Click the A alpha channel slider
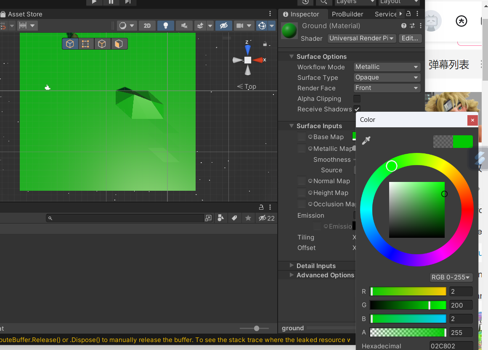488x350 pixels. (x=408, y=333)
